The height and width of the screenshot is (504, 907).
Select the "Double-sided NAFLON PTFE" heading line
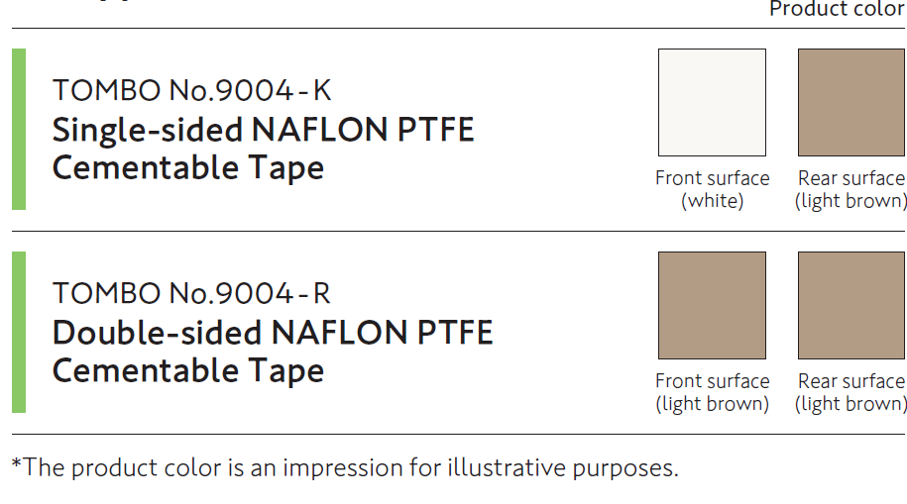tap(273, 332)
